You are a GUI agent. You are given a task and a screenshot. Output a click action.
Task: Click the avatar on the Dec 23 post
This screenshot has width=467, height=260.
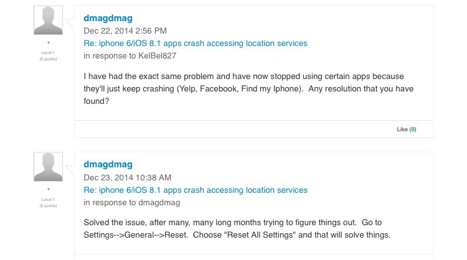48,167
